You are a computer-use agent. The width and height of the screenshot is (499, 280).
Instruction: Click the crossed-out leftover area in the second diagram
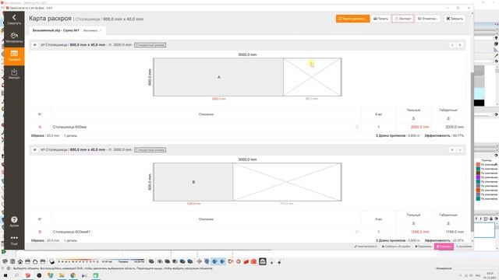[x=287, y=182]
